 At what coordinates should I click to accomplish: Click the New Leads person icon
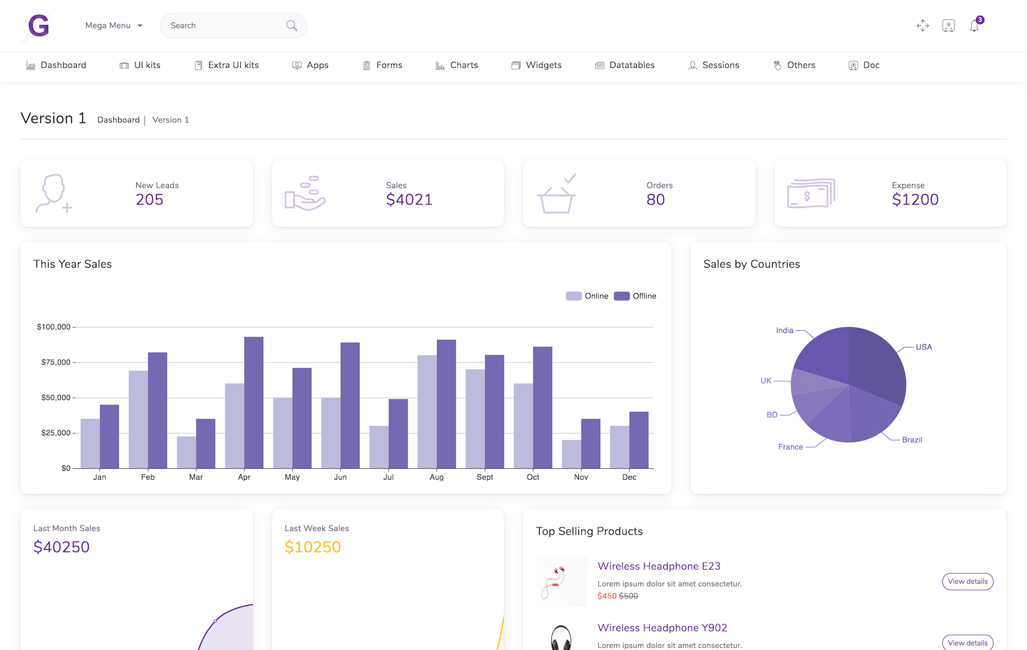[53, 193]
